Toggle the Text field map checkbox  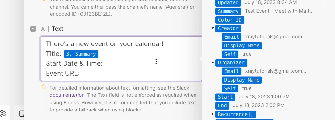(33, 29)
